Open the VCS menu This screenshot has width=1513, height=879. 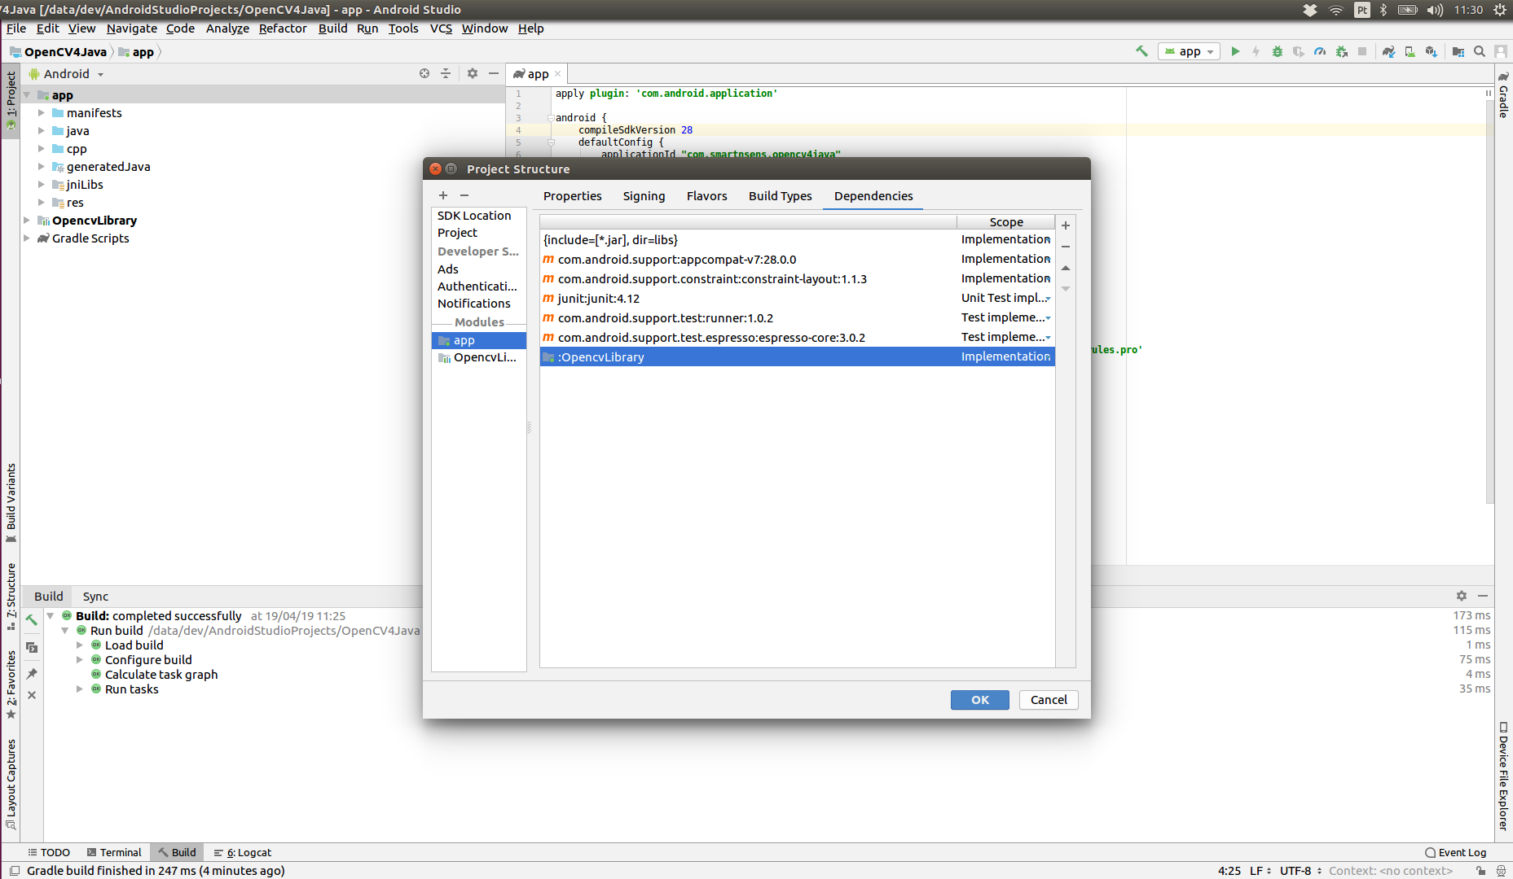coord(441,28)
